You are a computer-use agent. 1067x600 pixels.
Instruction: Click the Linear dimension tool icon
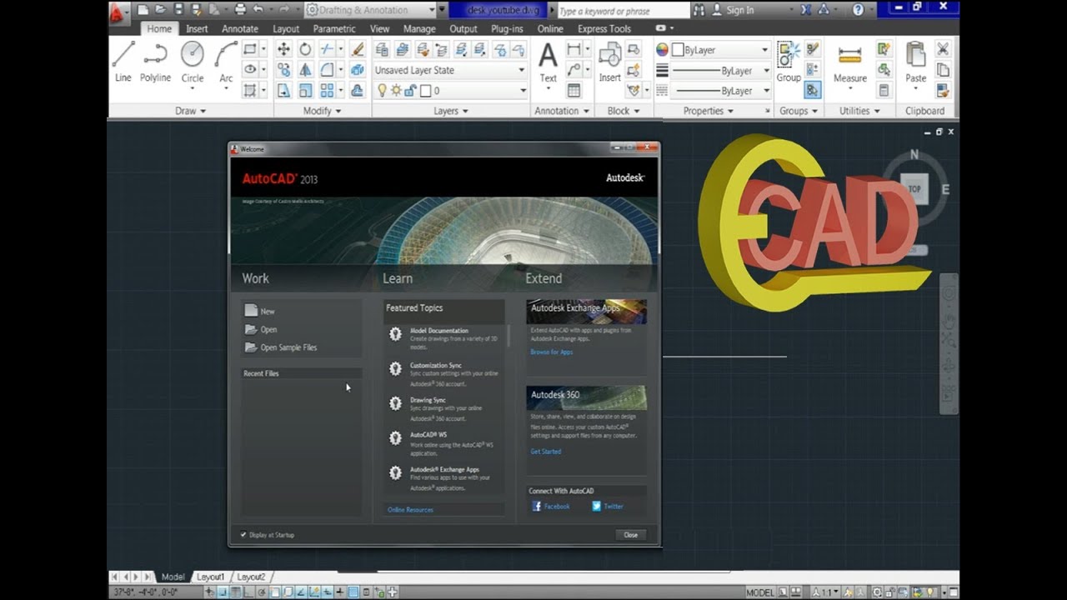coord(574,49)
